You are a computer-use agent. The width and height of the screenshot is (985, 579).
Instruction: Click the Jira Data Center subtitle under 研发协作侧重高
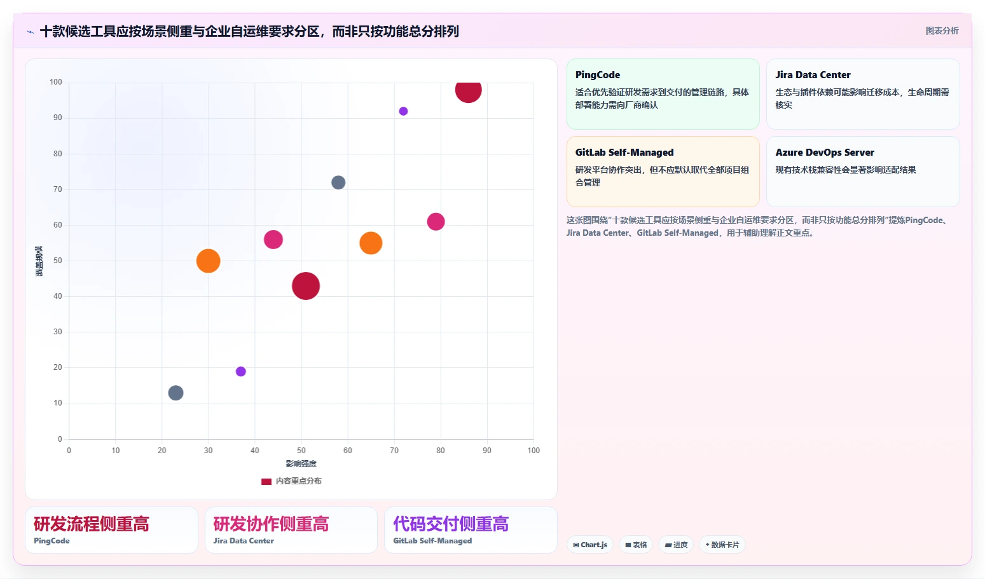244,541
